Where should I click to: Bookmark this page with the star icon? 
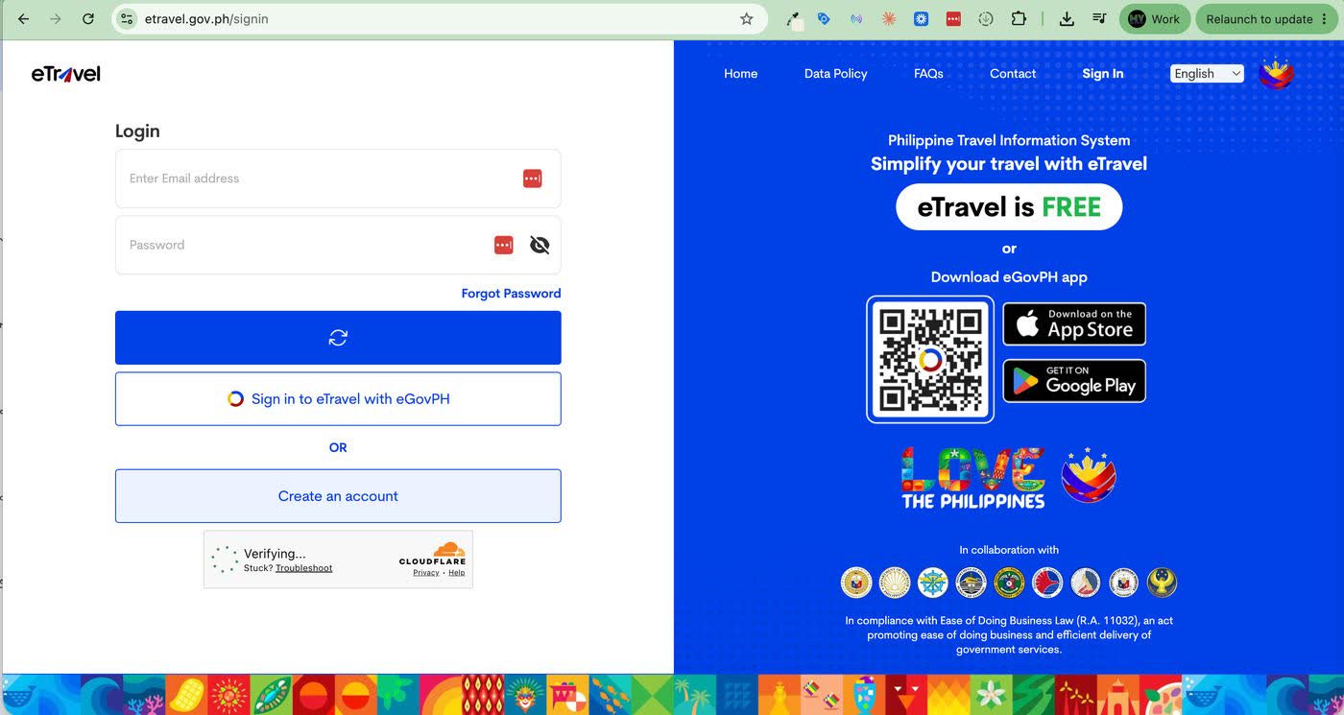746,19
